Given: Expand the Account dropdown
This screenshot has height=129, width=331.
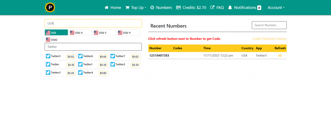Looking at the screenshot, I should point(276,8).
